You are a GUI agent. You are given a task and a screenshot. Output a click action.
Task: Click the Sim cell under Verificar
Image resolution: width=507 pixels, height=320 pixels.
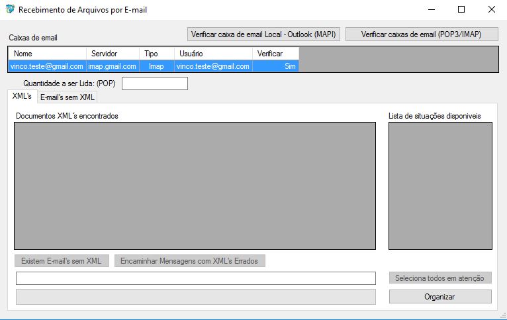point(275,66)
